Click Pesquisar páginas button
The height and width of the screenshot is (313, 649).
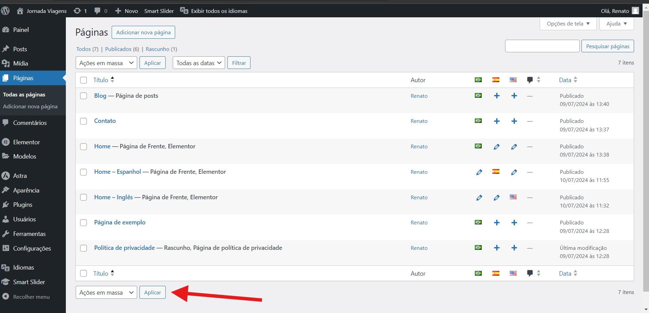(608, 46)
